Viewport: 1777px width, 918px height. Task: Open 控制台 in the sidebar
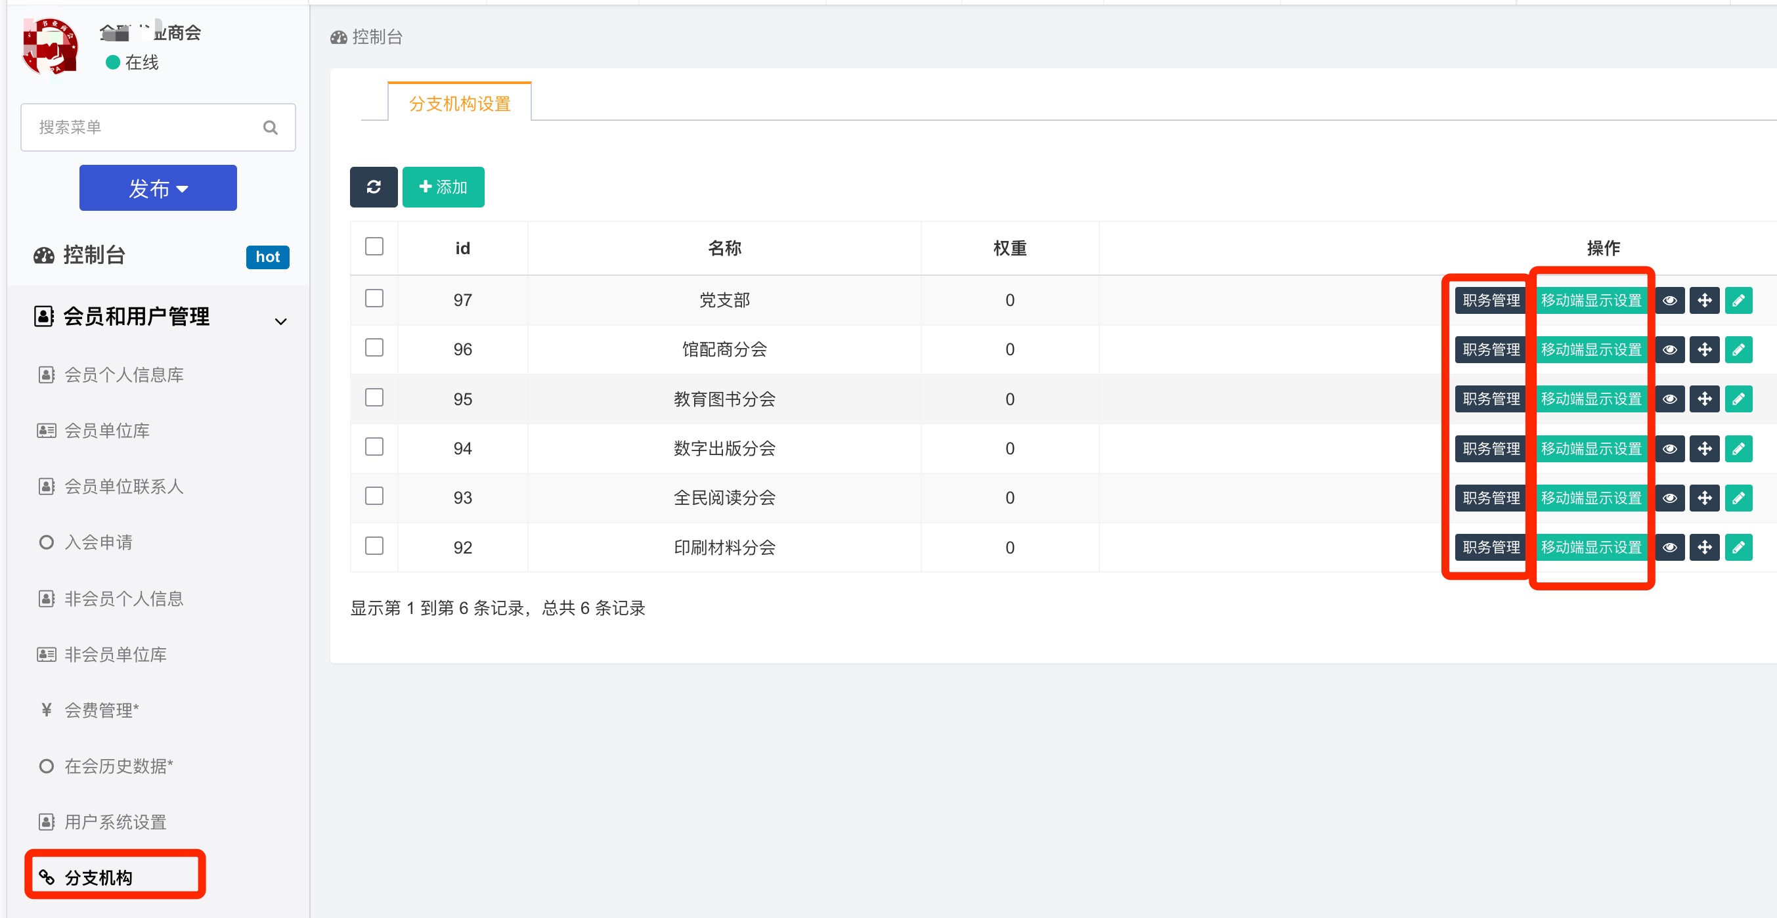point(94,255)
